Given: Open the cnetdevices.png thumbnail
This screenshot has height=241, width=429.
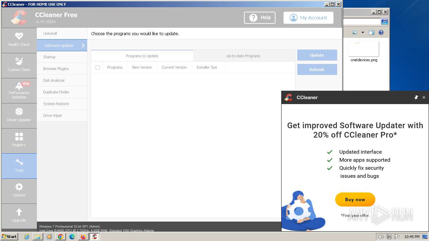Looking at the screenshot, I should pos(364,49).
